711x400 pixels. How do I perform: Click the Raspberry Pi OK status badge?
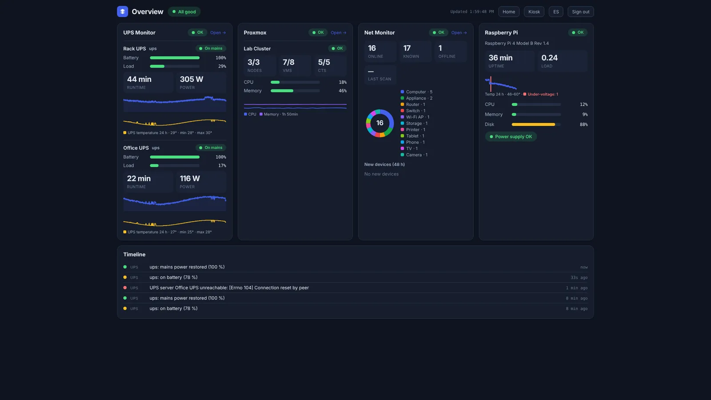[x=578, y=32]
